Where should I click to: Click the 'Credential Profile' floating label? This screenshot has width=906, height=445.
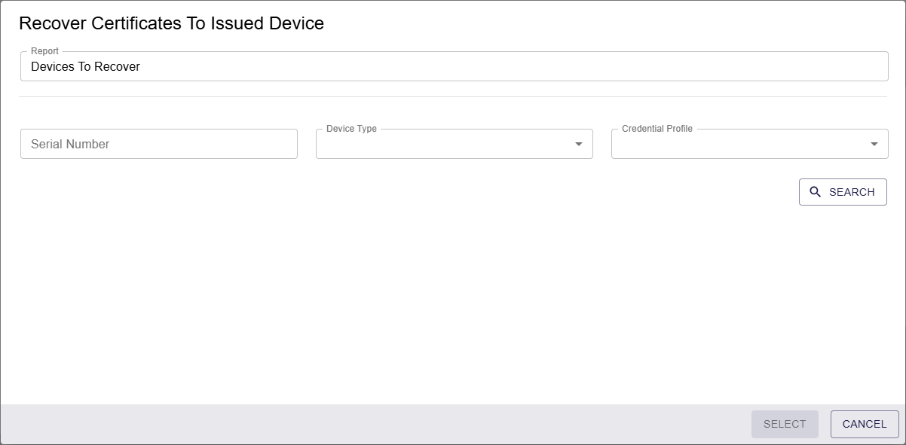[x=657, y=129]
